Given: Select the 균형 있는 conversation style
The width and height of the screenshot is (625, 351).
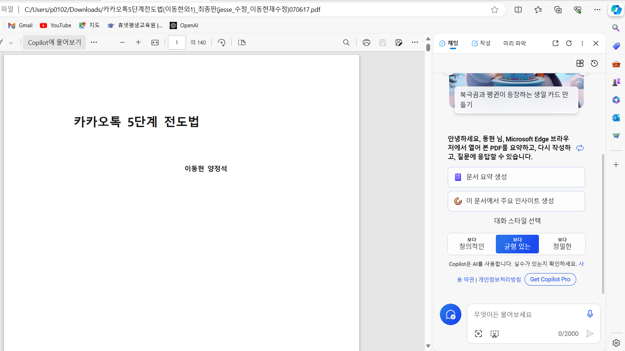Looking at the screenshot, I should point(517,244).
